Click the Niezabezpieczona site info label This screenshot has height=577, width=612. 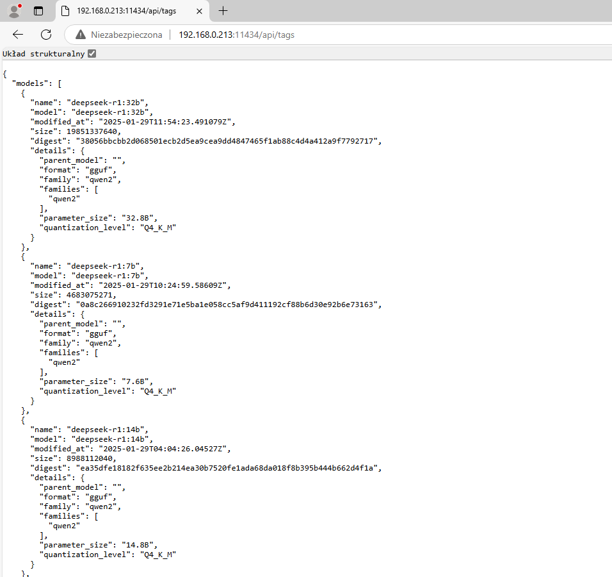(x=127, y=35)
